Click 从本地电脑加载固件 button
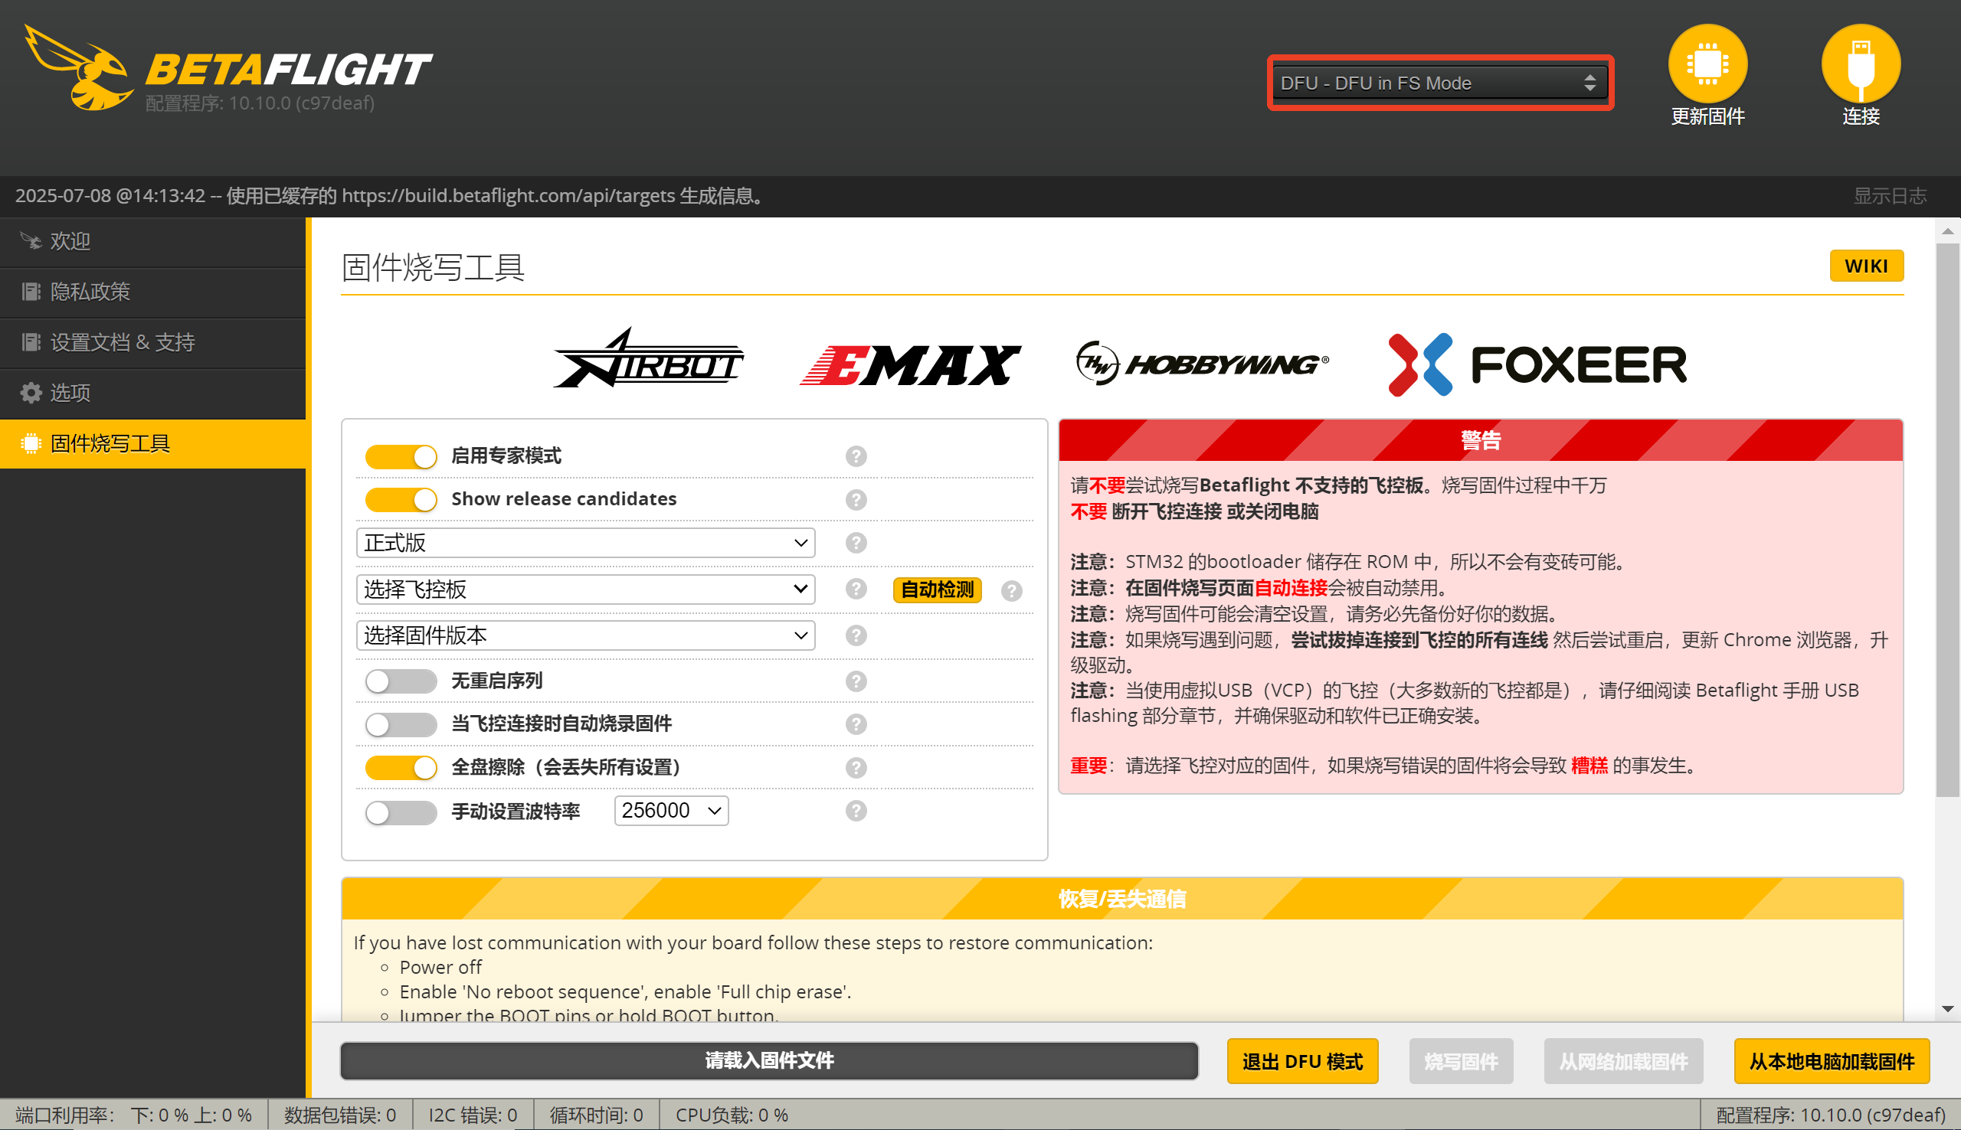The height and width of the screenshot is (1130, 1961). click(1831, 1061)
